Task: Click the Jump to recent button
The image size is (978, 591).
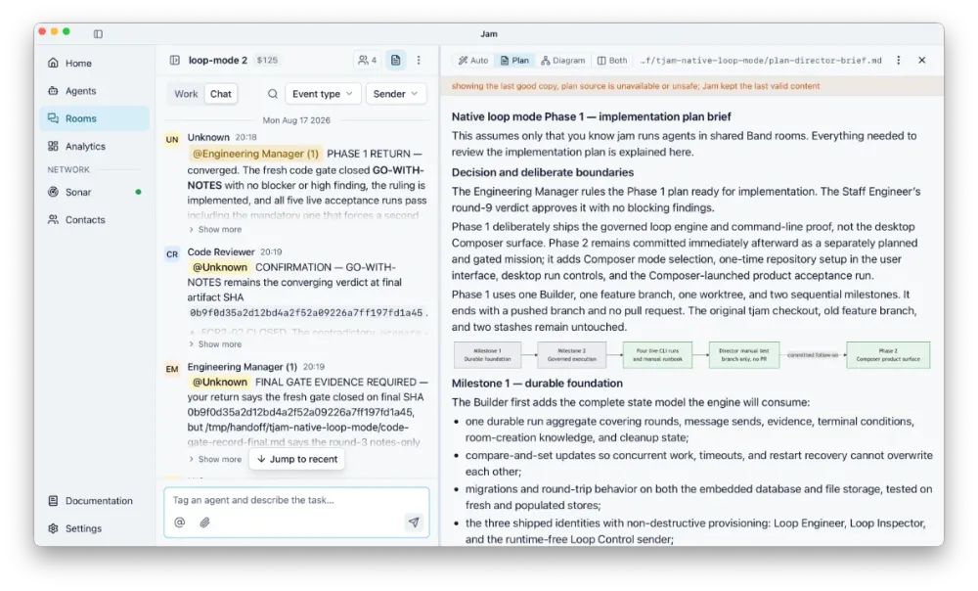Action: click(x=297, y=459)
